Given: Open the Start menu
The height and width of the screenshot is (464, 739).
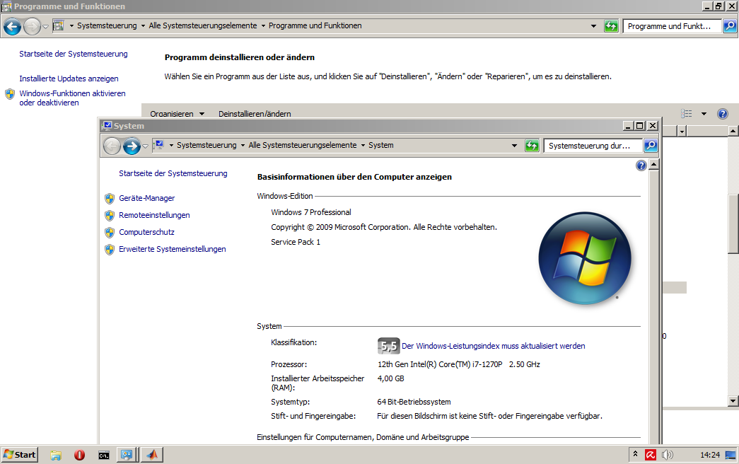Looking at the screenshot, I should click(x=19, y=455).
